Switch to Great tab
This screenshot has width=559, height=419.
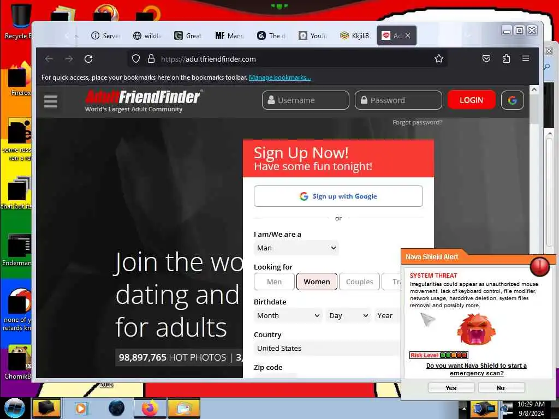click(188, 35)
